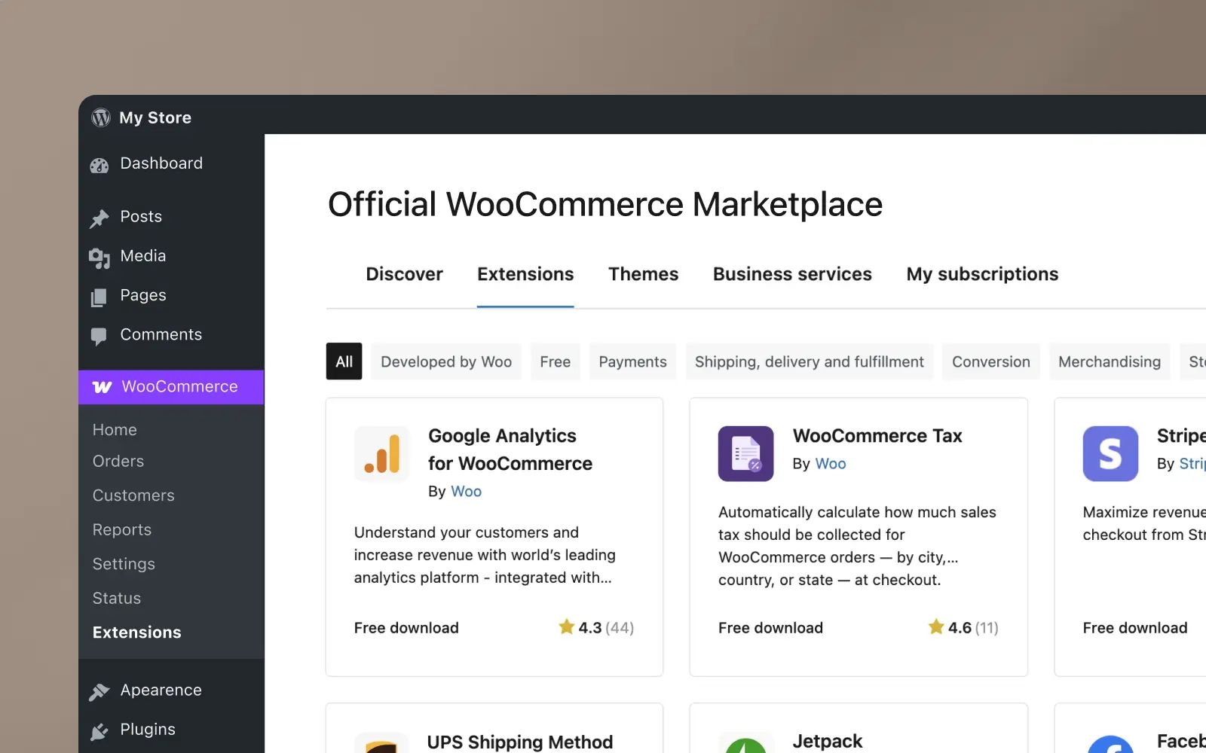Click the Dashboard gauge icon
This screenshot has width=1206, height=753.
[99, 165]
